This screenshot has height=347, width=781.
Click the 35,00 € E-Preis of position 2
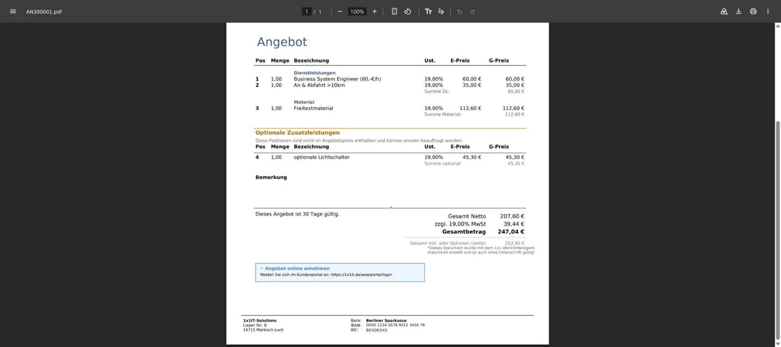472,85
